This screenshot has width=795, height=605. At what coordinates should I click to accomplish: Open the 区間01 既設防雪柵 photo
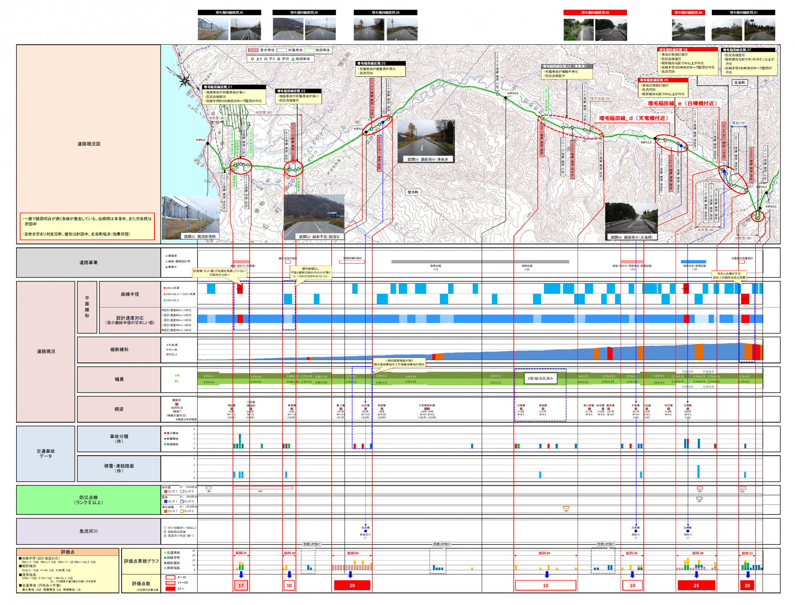pyautogui.click(x=191, y=218)
